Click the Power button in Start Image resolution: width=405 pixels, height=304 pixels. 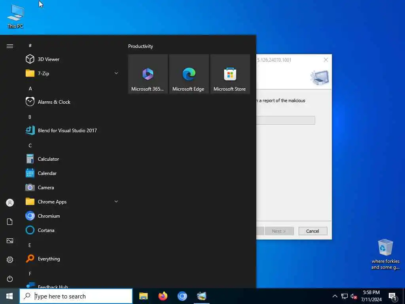[10, 279]
